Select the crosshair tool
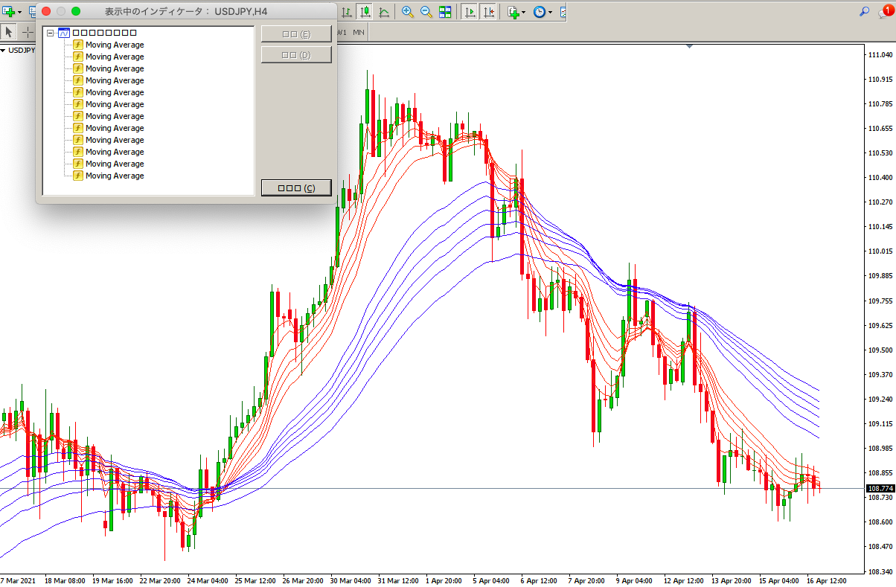The image size is (896, 587). (28, 32)
